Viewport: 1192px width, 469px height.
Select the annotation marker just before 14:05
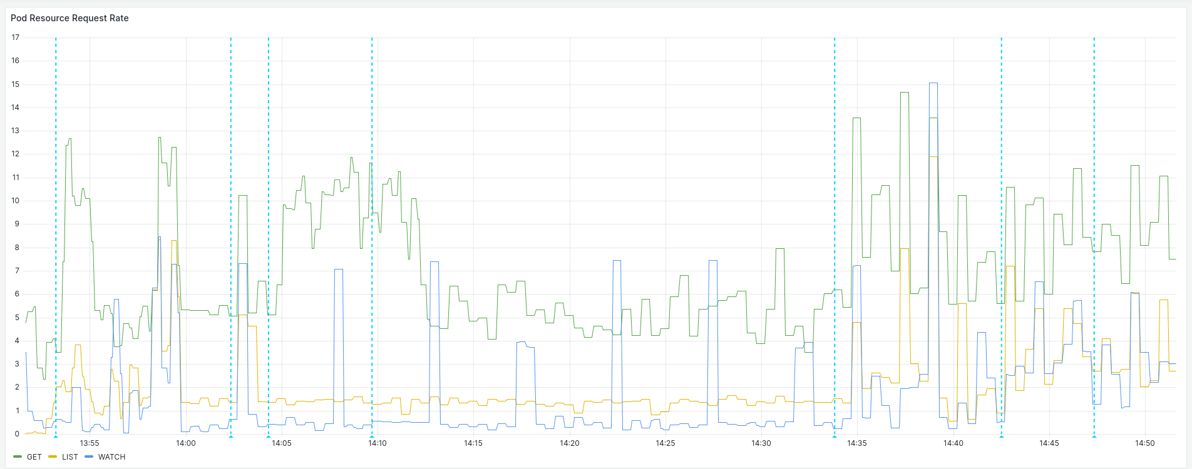click(x=269, y=436)
